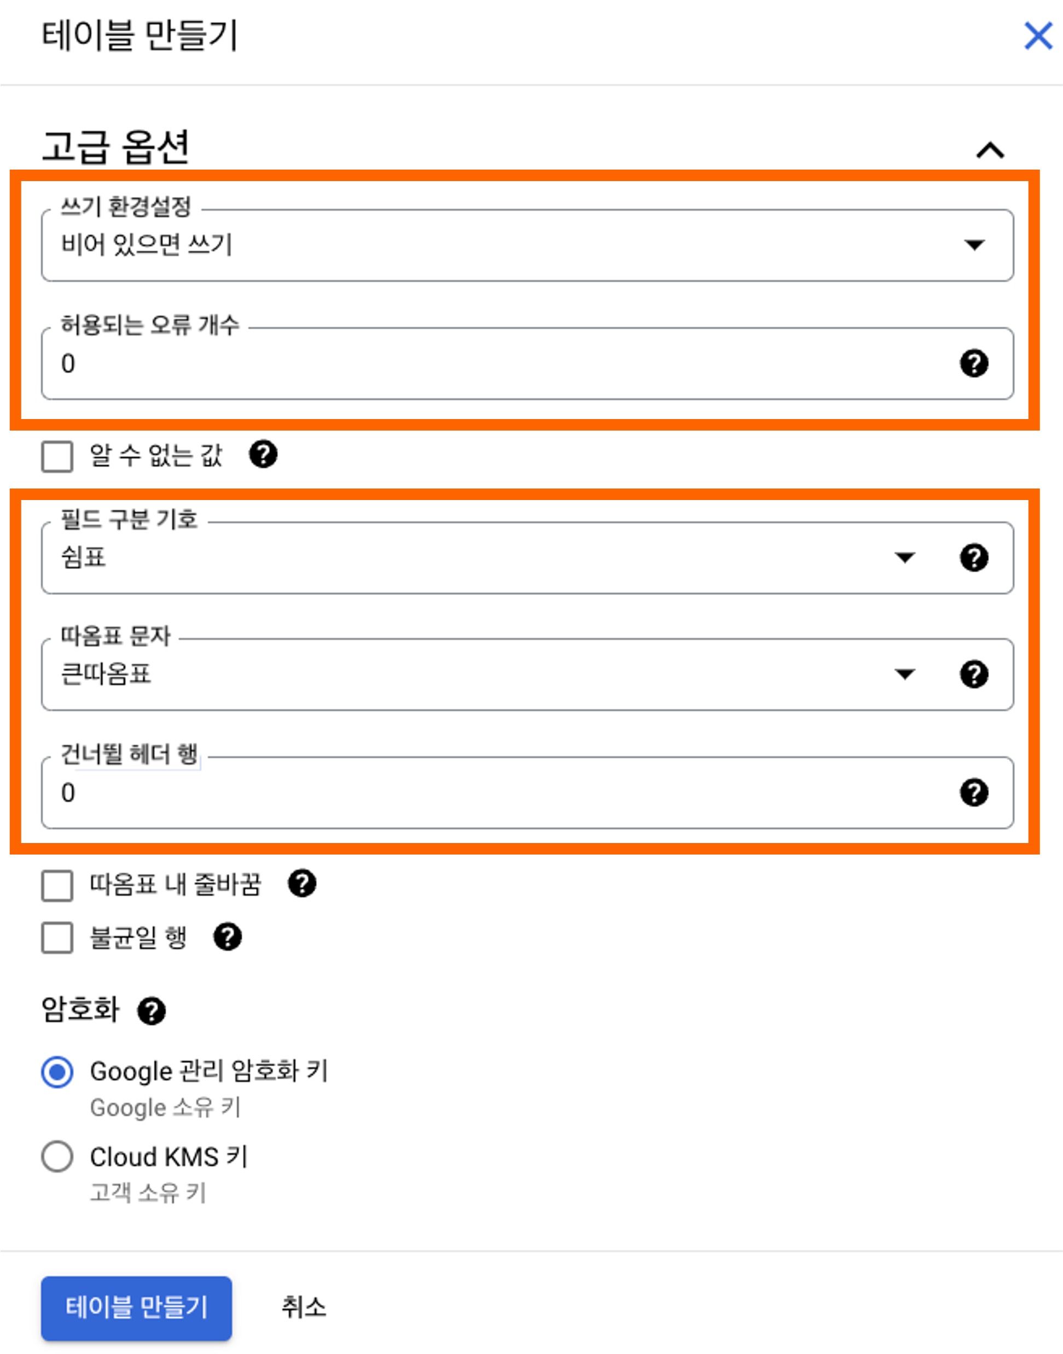Open help for 필드 구분 기호 field
The height and width of the screenshot is (1354, 1063).
[x=974, y=557]
